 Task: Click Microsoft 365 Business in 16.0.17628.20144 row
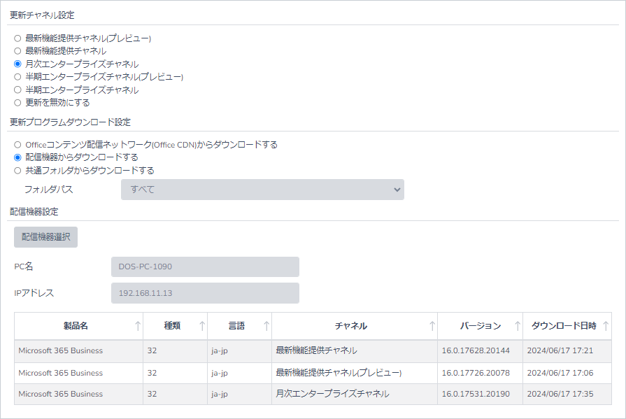[x=61, y=350]
